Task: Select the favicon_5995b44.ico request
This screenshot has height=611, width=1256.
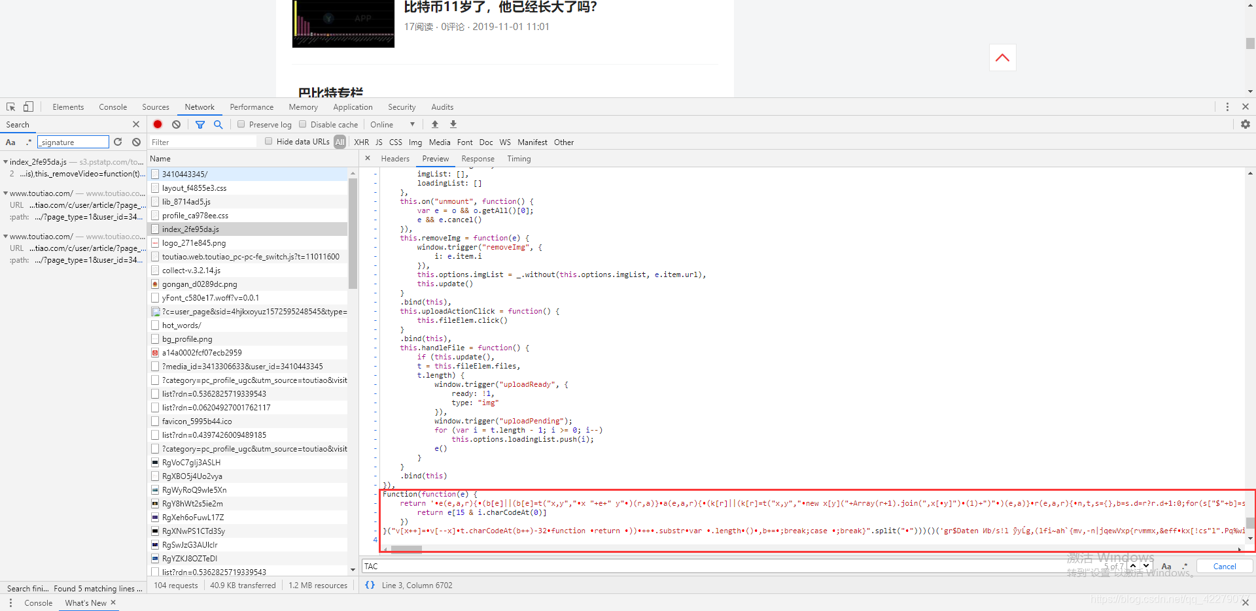Action: click(x=249, y=421)
